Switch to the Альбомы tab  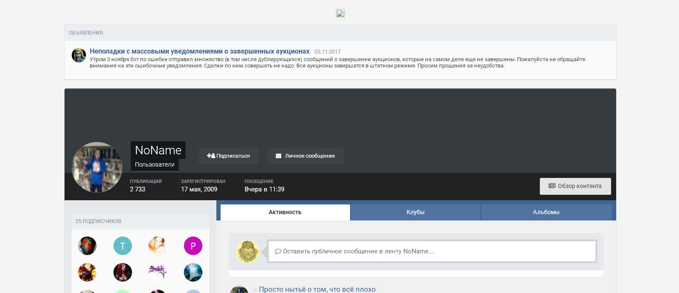point(546,212)
